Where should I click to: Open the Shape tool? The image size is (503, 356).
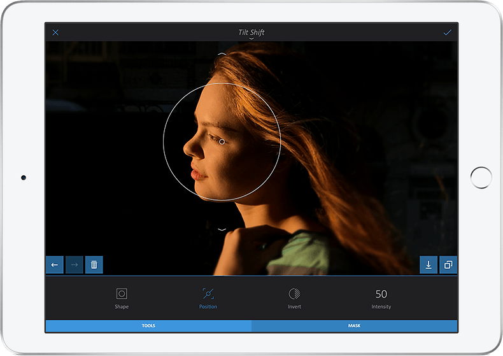(122, 298)
